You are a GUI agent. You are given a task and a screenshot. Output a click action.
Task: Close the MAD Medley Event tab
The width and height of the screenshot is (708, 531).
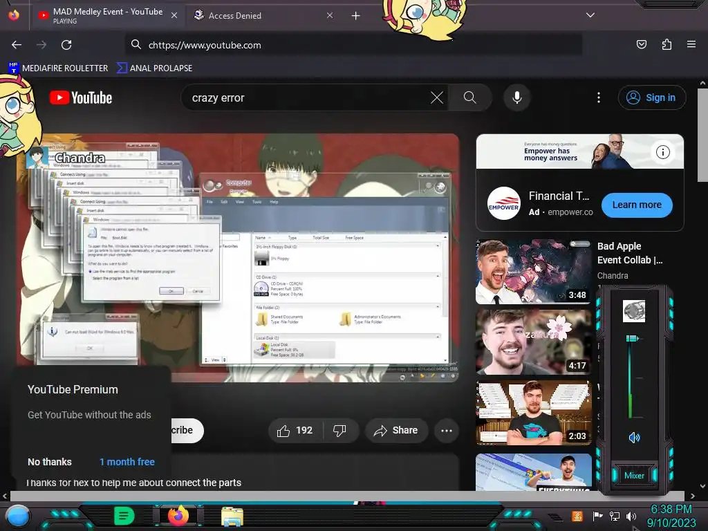pos(174,15)
